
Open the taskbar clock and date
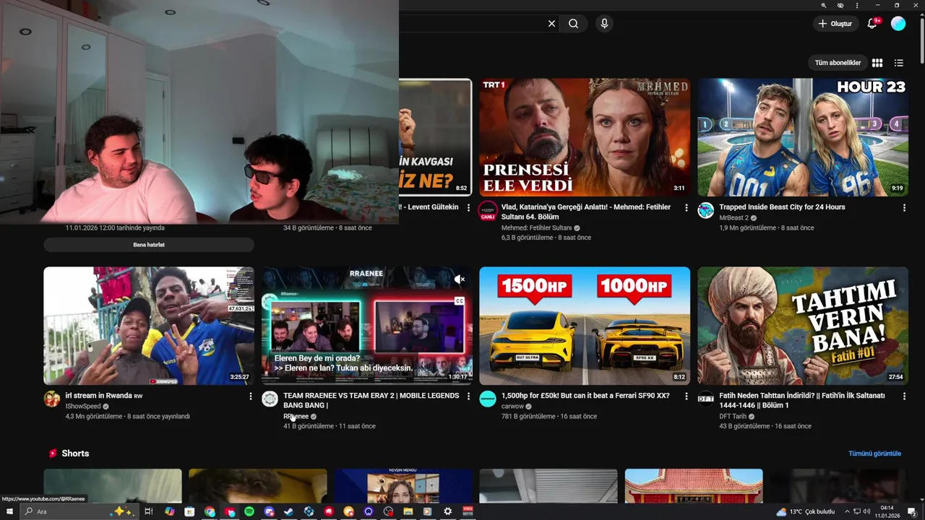(887, 511)
